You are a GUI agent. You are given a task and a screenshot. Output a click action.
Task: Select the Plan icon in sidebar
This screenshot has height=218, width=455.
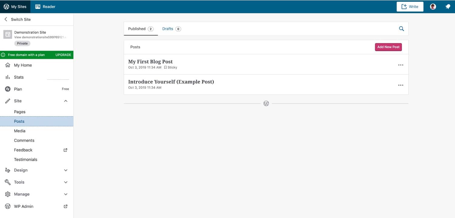pos(8,89)
